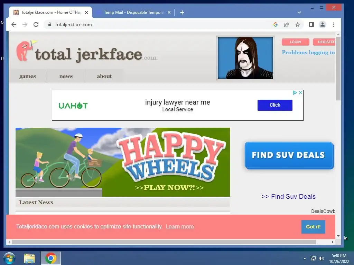This screenshot has width=354, height=265.
Task: Close the ad with the X icon
Action: coord(300,92)
